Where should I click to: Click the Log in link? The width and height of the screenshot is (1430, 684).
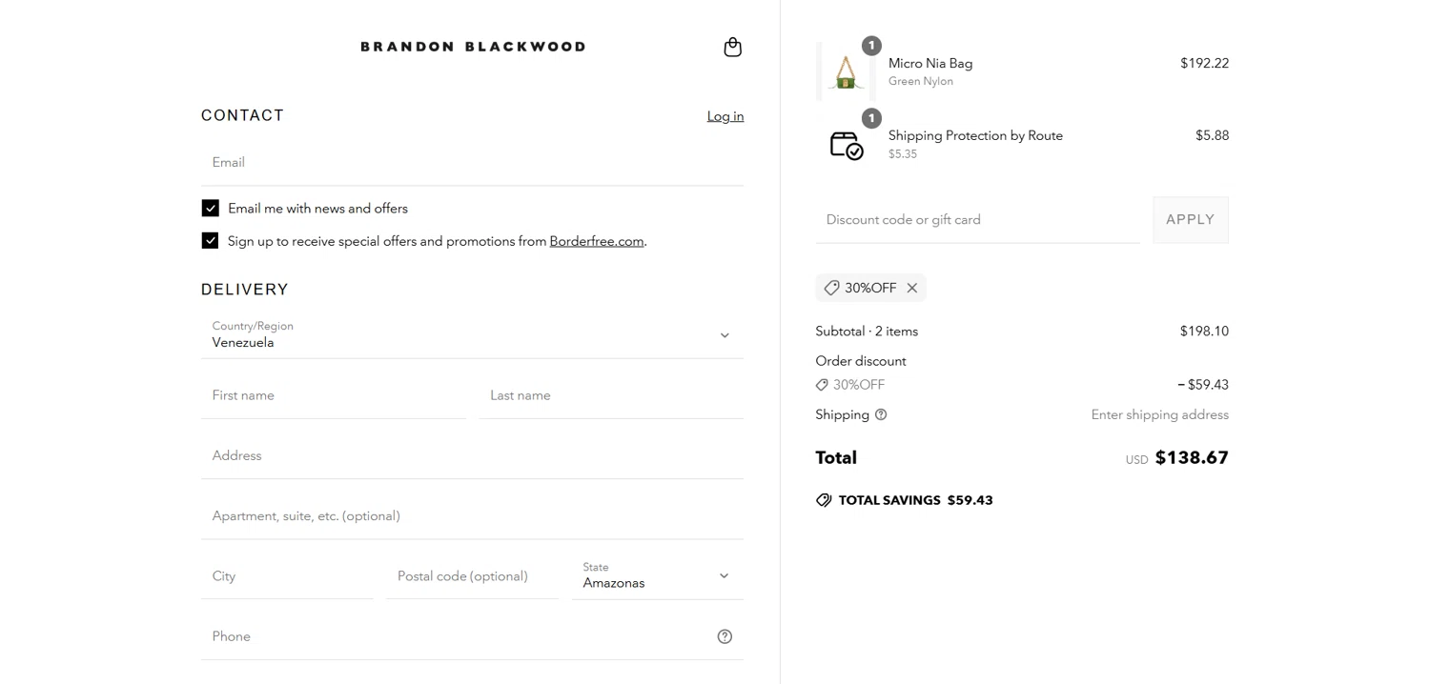click(x=725, y=116)
